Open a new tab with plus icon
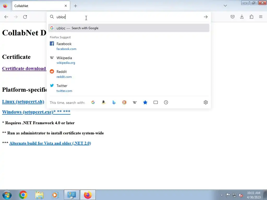The height and width of the screenshot is (200, 267). click(75, 6)
